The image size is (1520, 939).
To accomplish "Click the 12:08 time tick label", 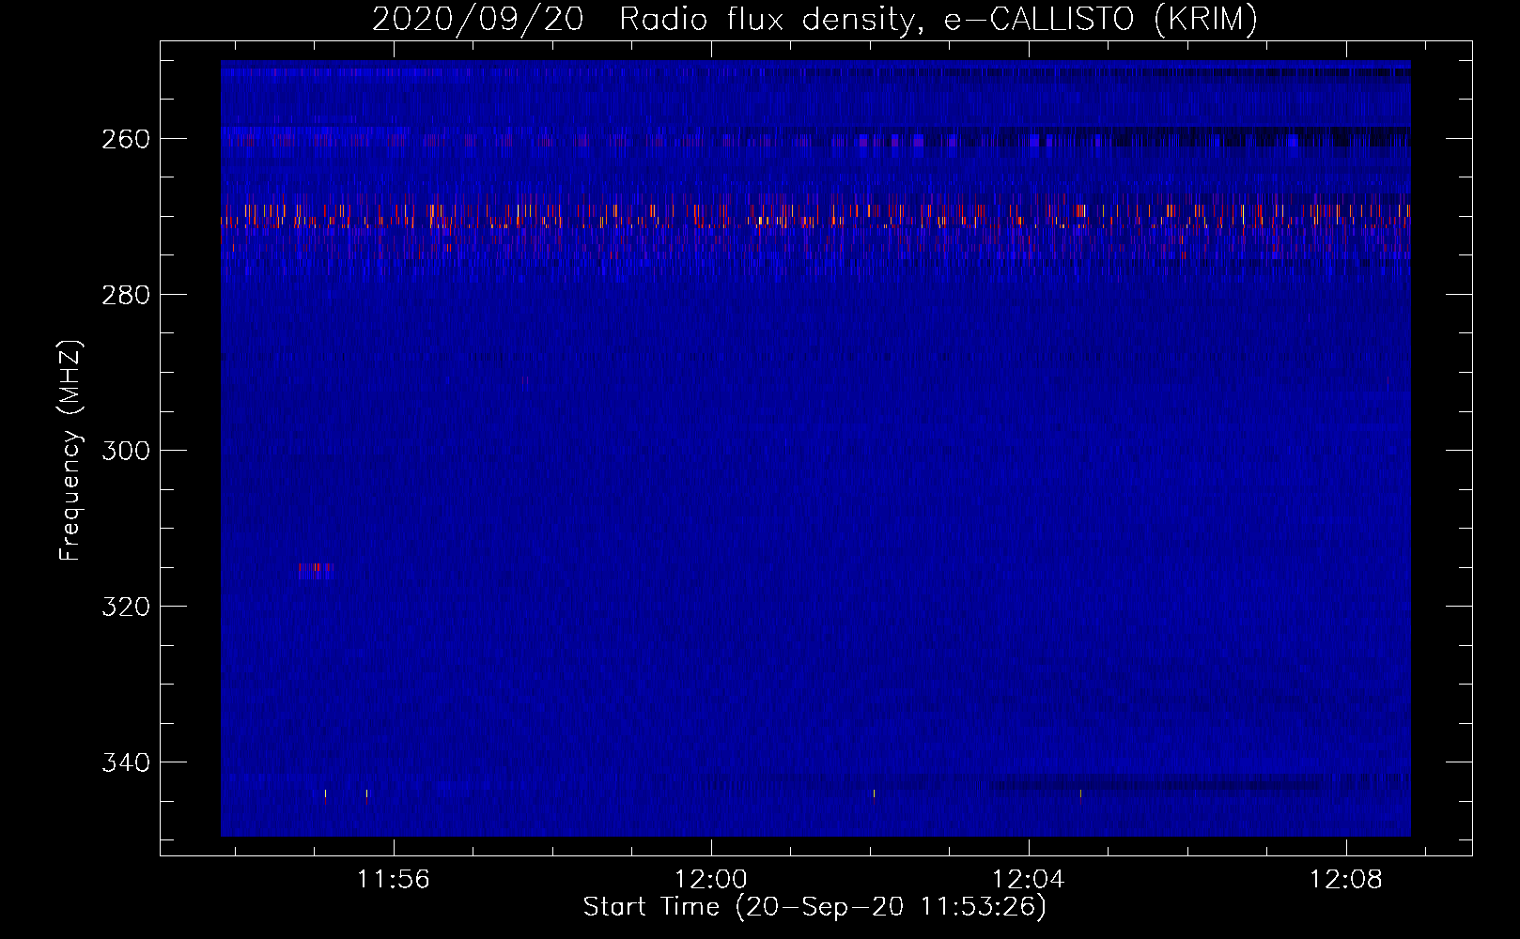I will pyautogui.click(x=1346, y=880).
